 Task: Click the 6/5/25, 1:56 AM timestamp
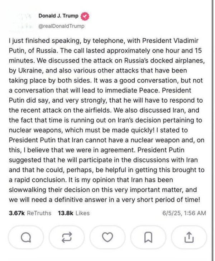click(x=183, y=213)
